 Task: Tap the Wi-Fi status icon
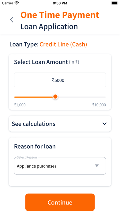point(17,3)
